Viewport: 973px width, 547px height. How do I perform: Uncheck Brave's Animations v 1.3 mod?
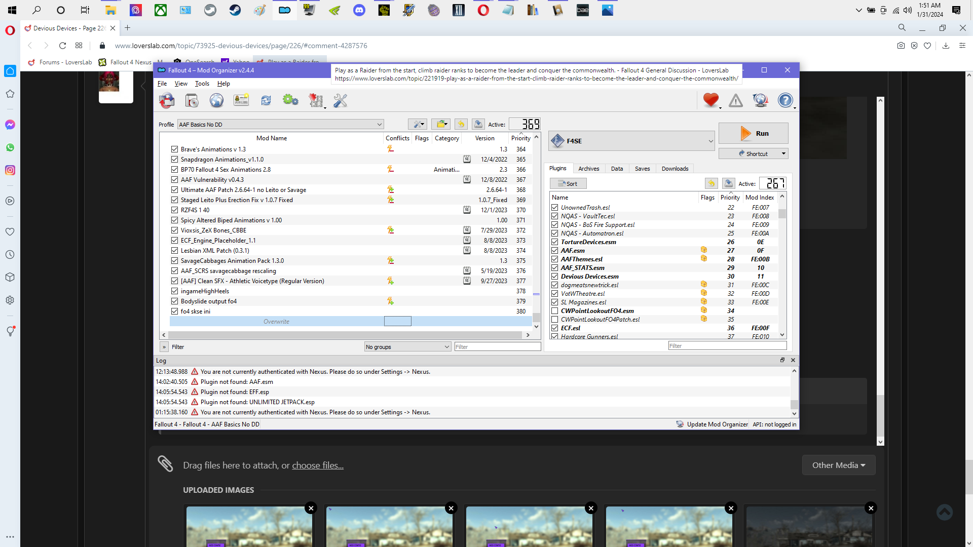point(174,149)
